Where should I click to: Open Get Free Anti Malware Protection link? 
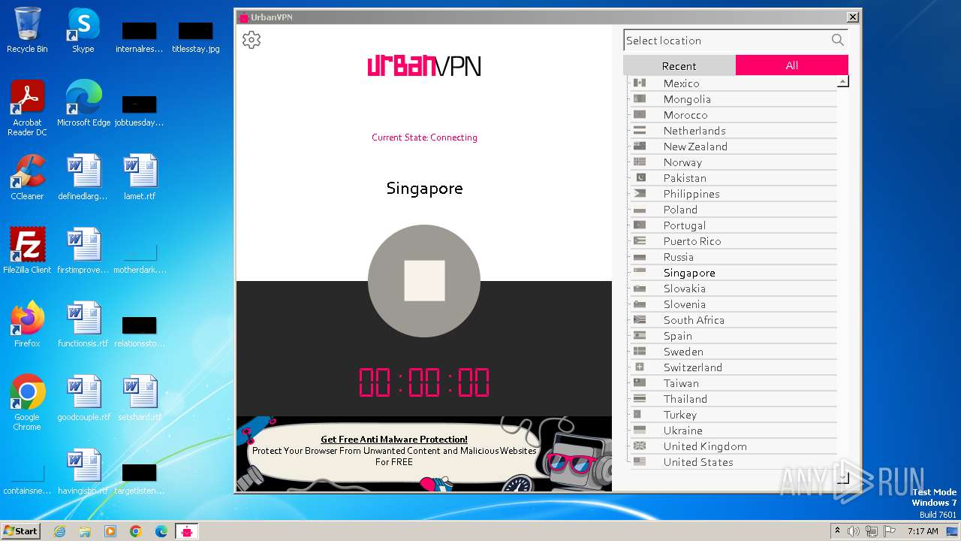(394, 440)
